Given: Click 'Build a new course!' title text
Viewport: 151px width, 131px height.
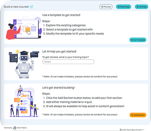Looking at the screenshot, I should click(x=16, y=7).
